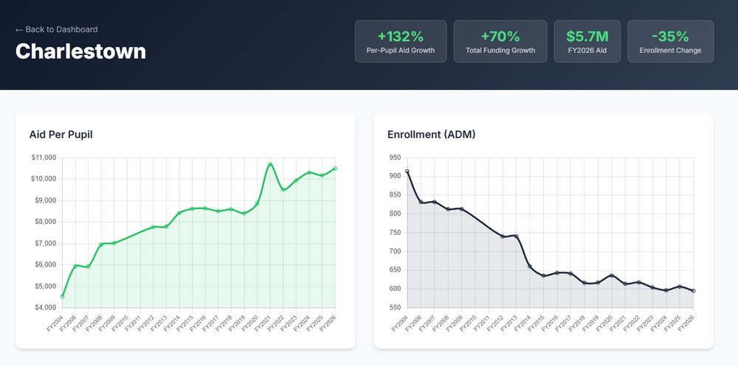Image resolution: width=738 pixels, height=366 pixels.
Task: Select the Per-Pupil Aid Growth stat card
Action: [401, 41]
